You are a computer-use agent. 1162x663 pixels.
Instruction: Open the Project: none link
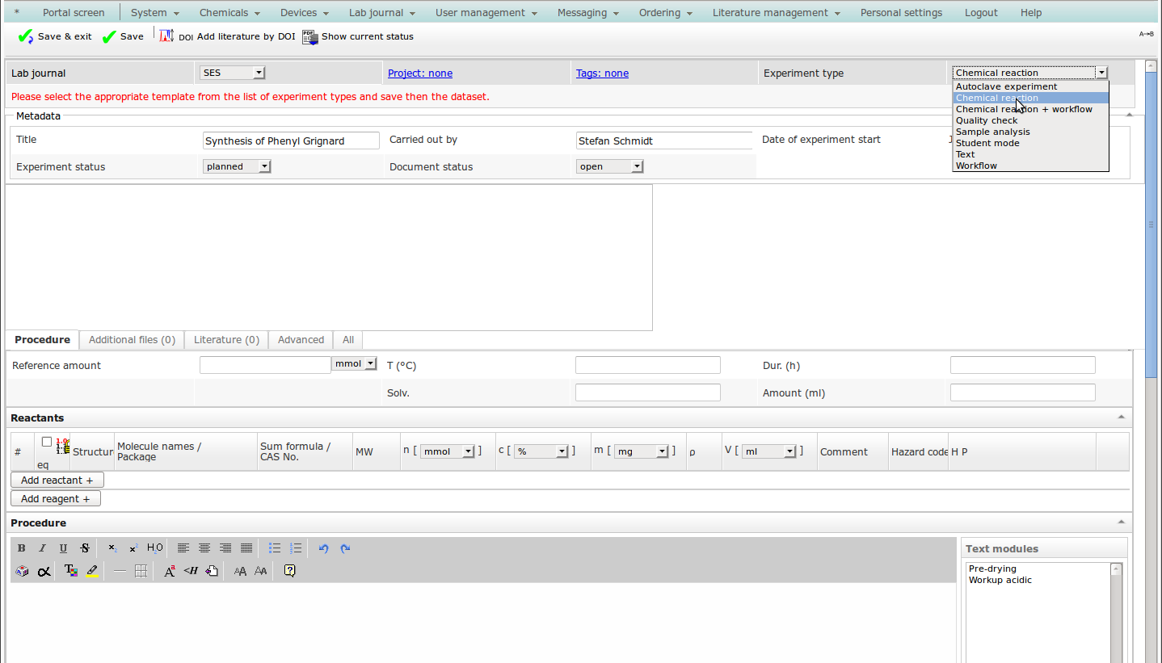[420, 73]
